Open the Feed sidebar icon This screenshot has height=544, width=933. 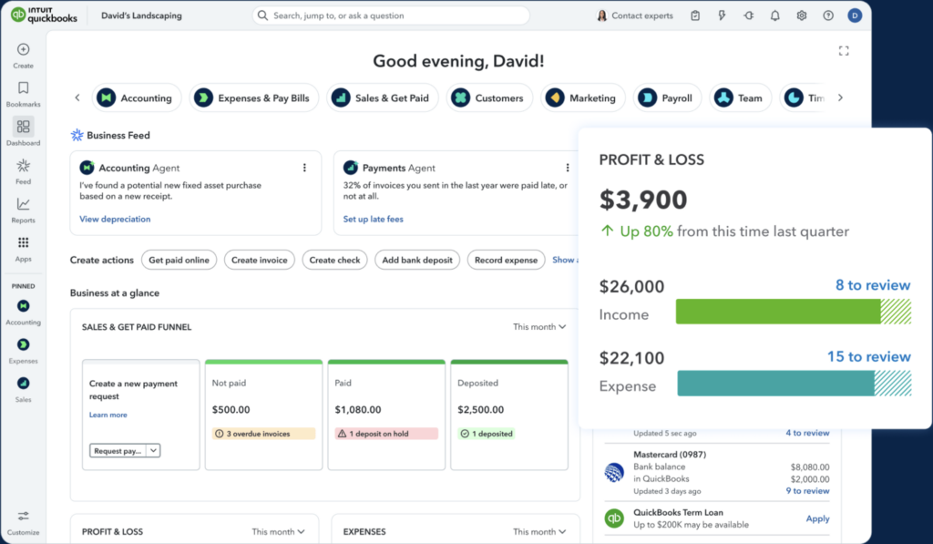[x=23, y=166]
